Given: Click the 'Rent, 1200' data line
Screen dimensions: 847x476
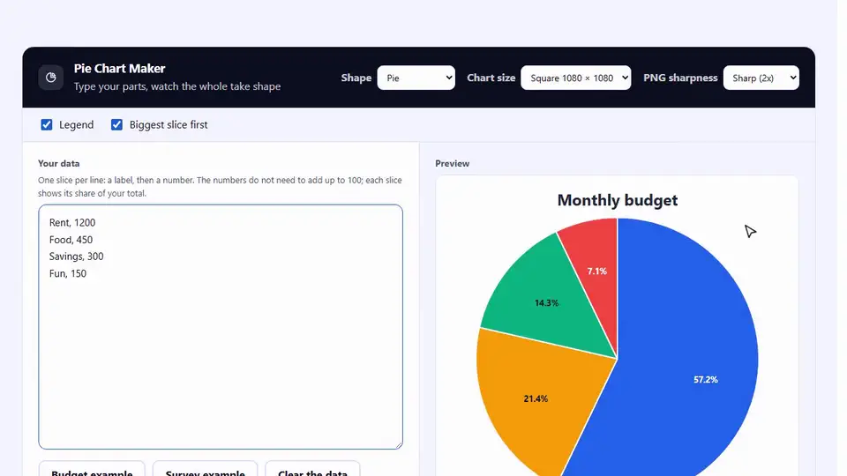Looking at the screenshot, I should point(72,222).
